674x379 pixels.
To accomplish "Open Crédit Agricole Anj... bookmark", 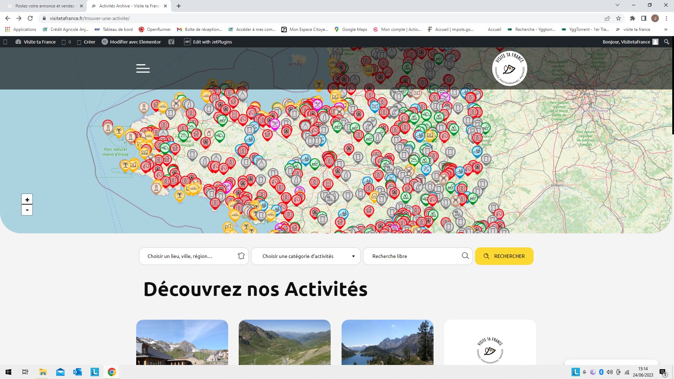I will 65,29.
